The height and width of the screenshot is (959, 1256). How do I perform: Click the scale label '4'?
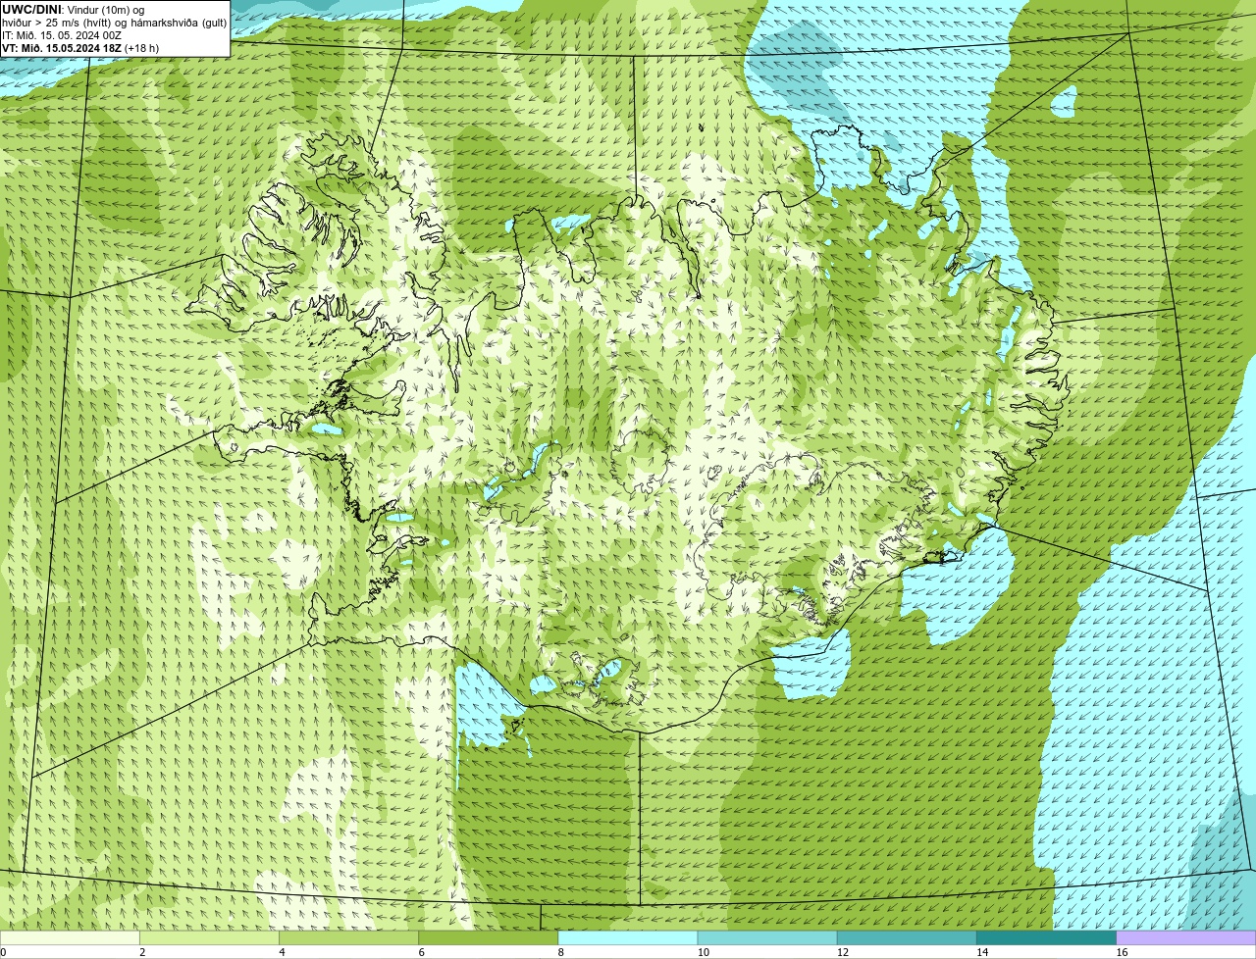(282, 952)
